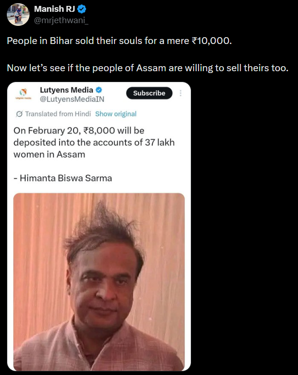Open the three-dot more options menu

tap(181, 93)
